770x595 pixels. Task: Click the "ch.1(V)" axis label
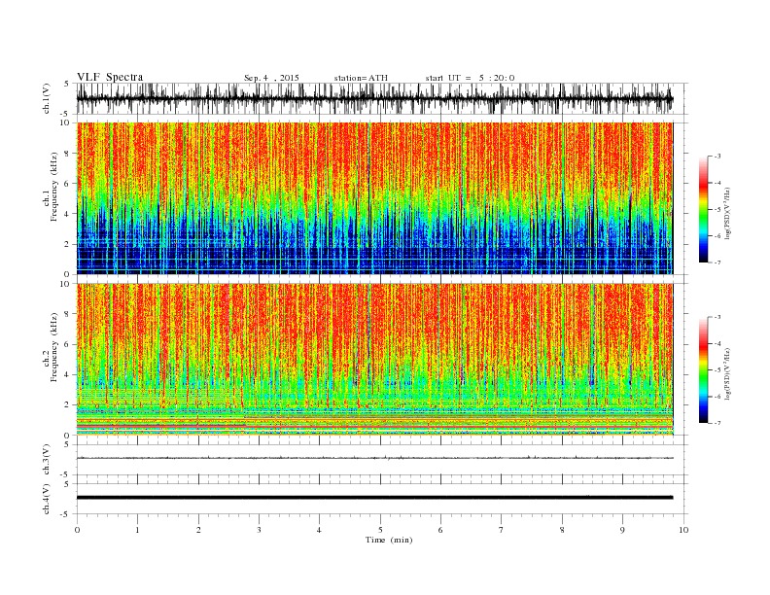(x=47, y=99)
